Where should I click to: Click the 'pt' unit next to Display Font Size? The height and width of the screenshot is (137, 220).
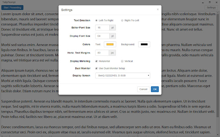[x=112, y=36]
